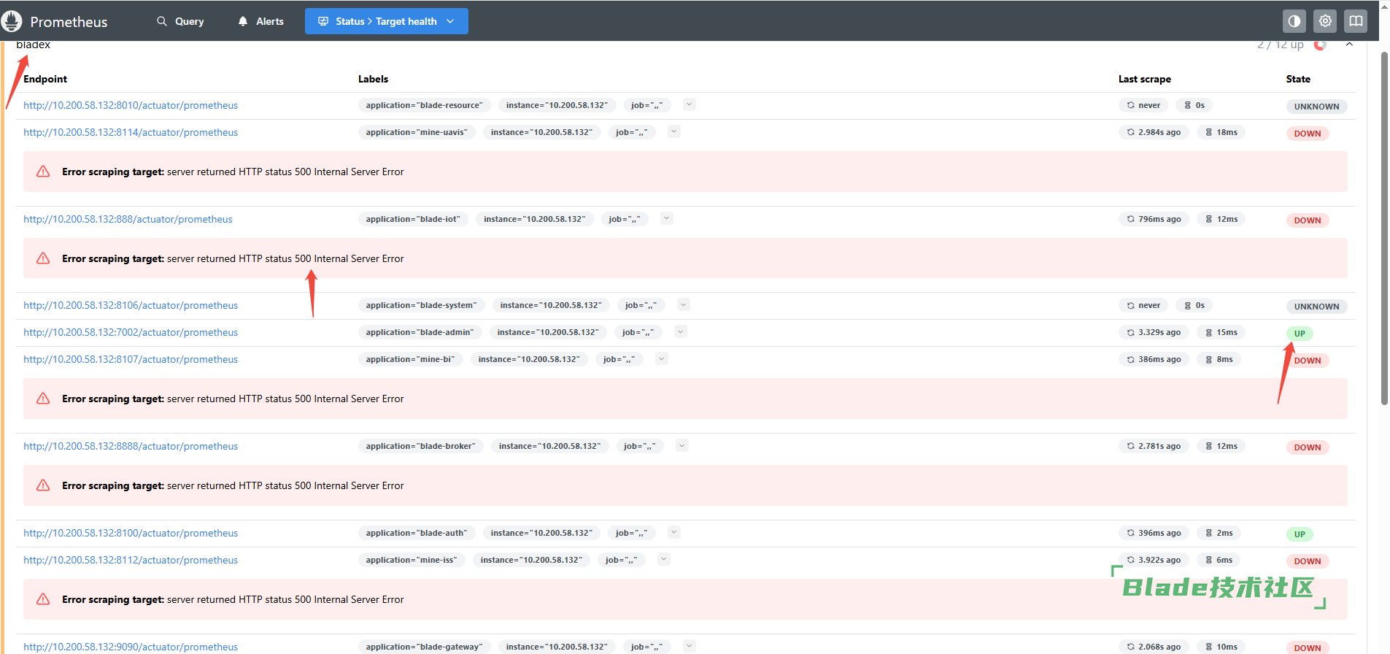This screenshot has width=1390, height=654.
Task: Click the Labels column header
Action: pyautogui.click(x=373, y=79)
